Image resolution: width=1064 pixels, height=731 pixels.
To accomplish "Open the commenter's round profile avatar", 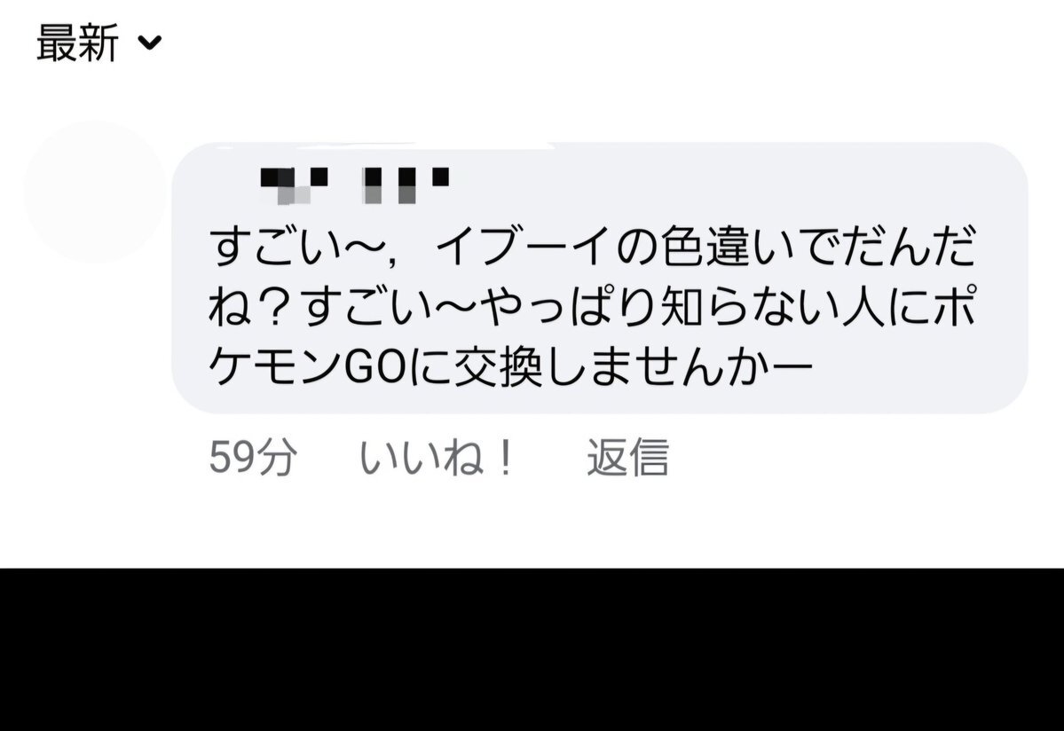I will [95, 192].
